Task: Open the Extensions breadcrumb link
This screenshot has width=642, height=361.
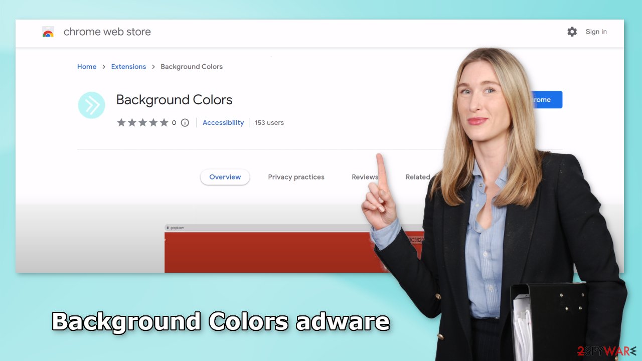Action: pos(128,67)
